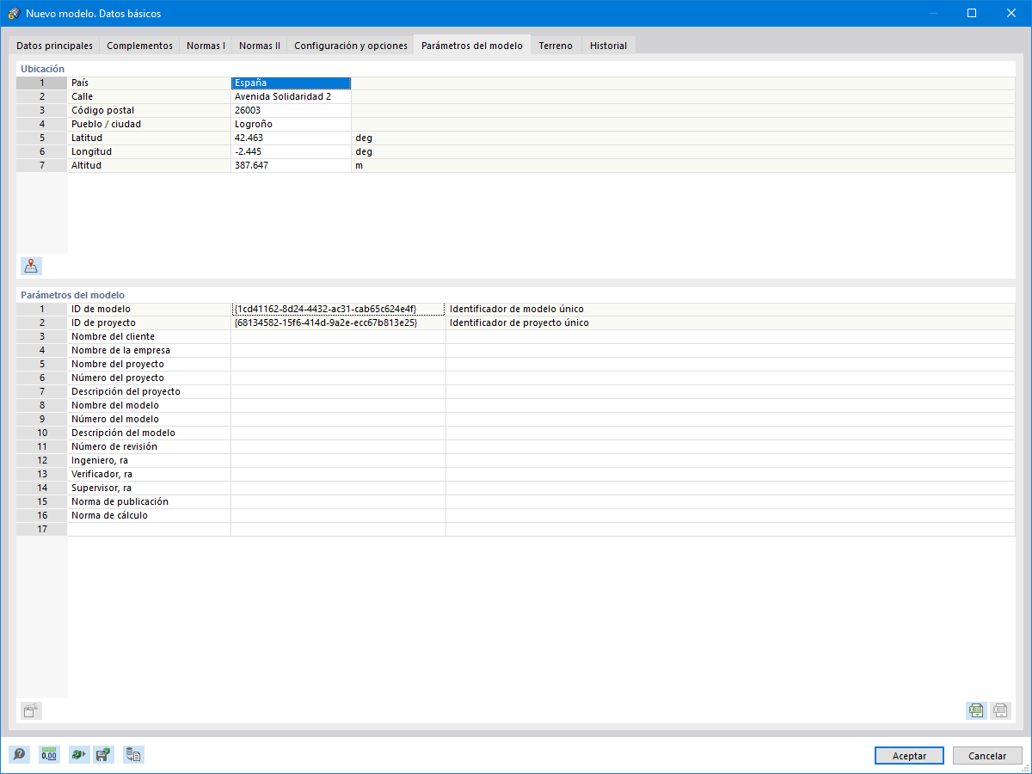This screenshot has height=774, width=1032.
Task: Click the Pueblo / ciudad label
Action: tap(106, 124)
